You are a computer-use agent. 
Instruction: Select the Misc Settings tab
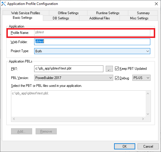pyautogui.click(x=139, y=18)
